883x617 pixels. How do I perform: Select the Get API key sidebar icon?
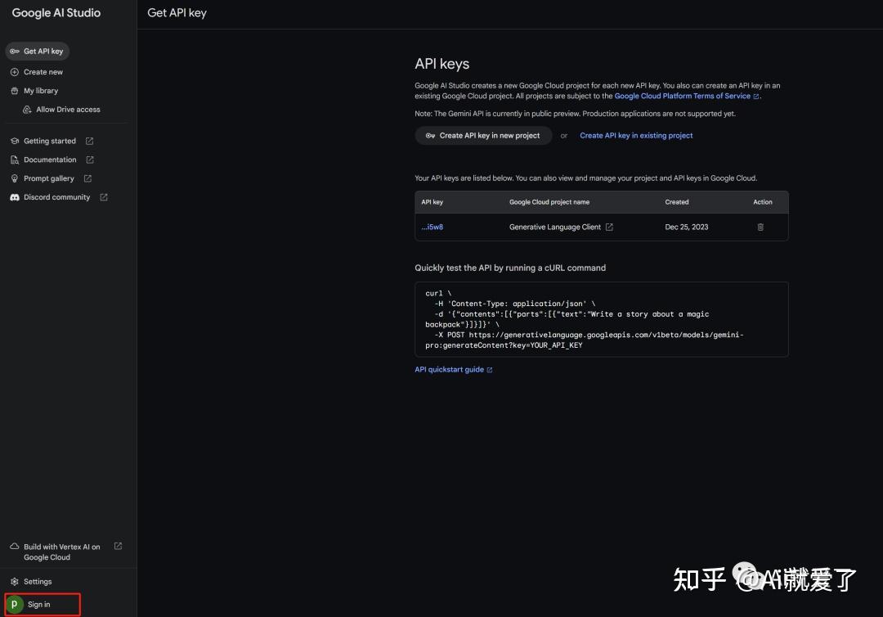point(15,51)
